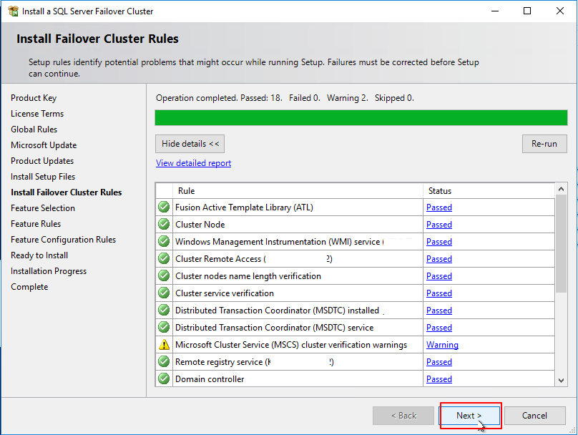Click the Cluster service verification rule text
The width and height of the screenshot is (578, 435).
coord(225,293)
